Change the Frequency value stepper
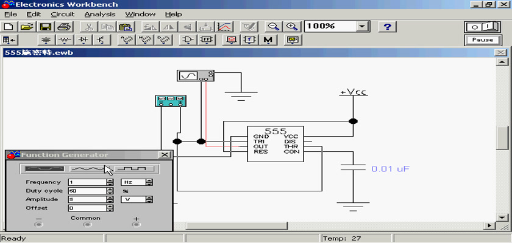Image resolution: width=512 pixels, height=243 pixels. click(110, 182)
